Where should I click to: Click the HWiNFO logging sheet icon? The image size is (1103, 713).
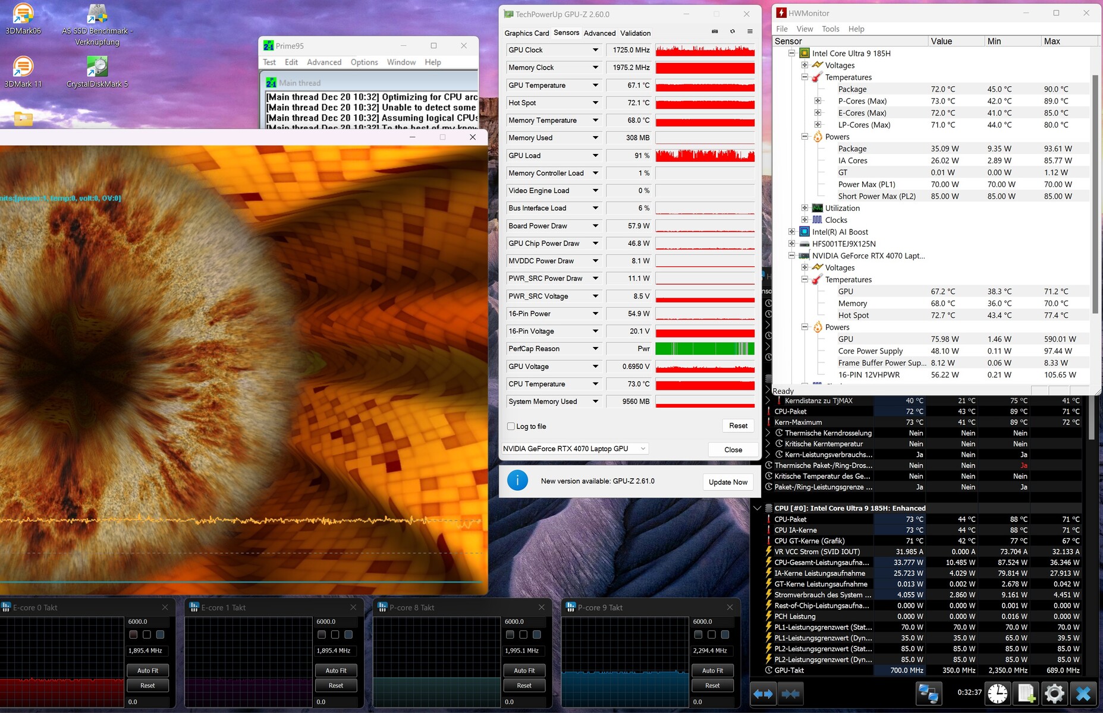tap(1026, 693)
